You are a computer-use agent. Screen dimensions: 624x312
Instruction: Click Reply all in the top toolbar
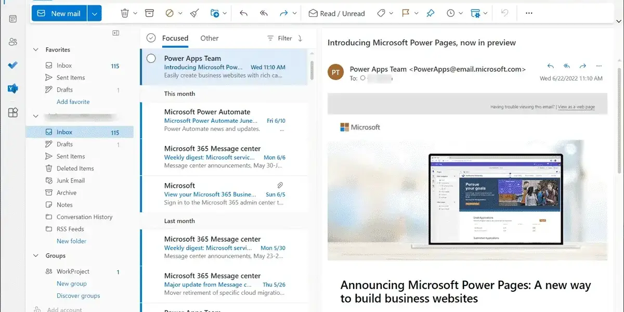264,14
